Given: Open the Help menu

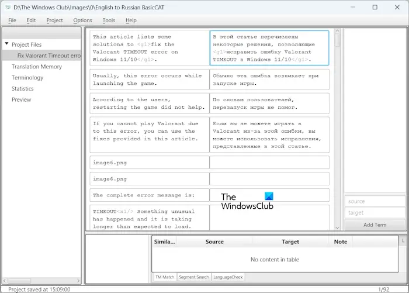Looking at the screenshot, I should pyautogui.click(x=131, y=20).
